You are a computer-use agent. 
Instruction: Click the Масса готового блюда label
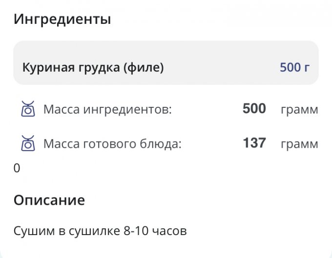[x=112, y=144]
